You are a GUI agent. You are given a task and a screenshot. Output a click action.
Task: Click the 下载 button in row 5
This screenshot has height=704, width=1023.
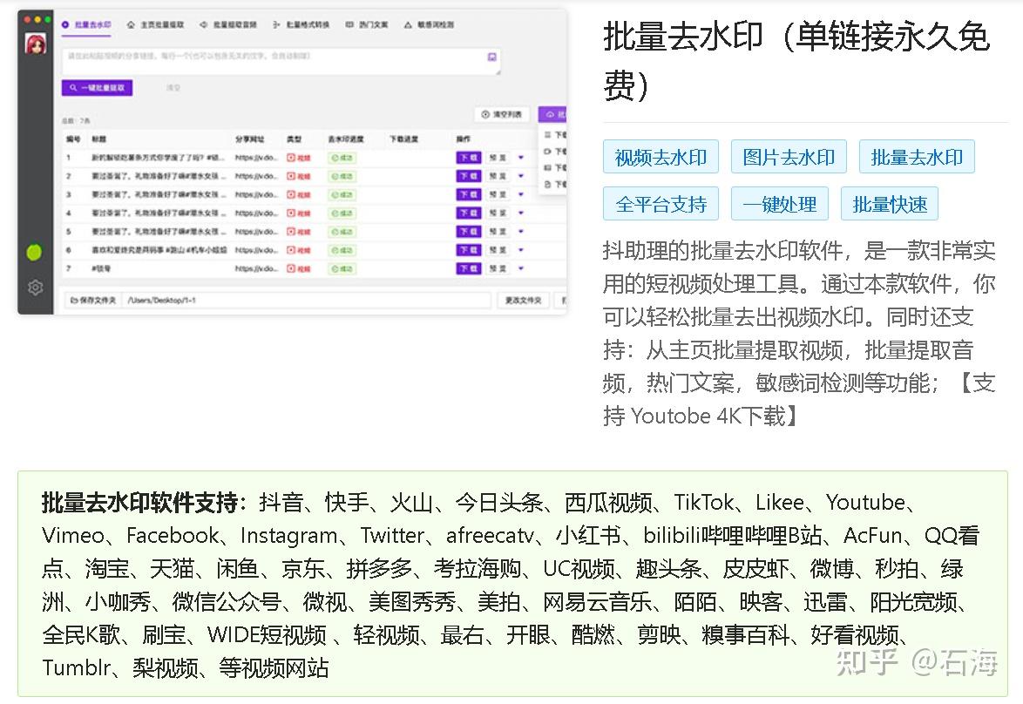[x=469, y=232]
